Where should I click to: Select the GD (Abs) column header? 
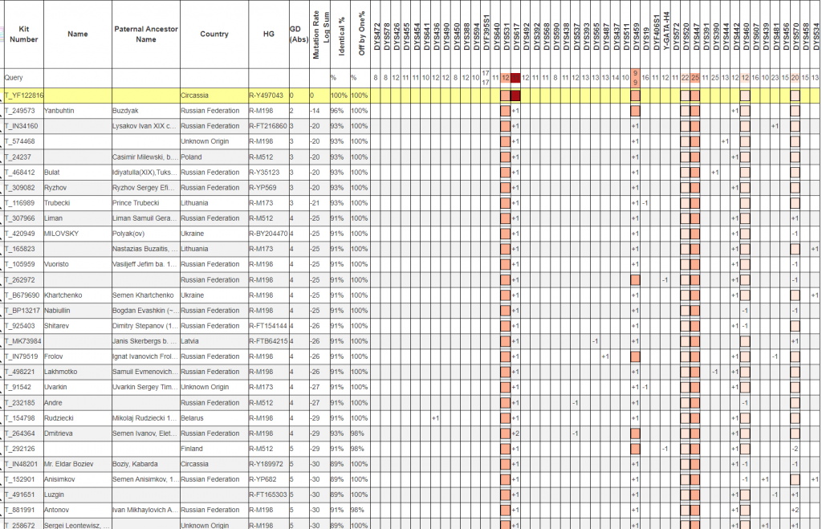pos(295,35)
